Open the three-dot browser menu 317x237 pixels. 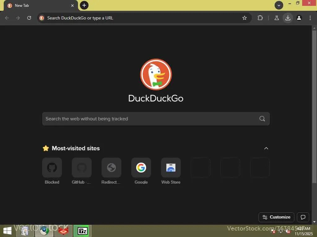310,18
